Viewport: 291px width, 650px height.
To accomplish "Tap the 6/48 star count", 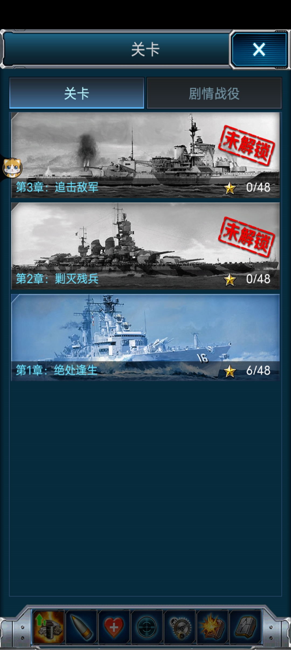I will [x=258, y=371].
